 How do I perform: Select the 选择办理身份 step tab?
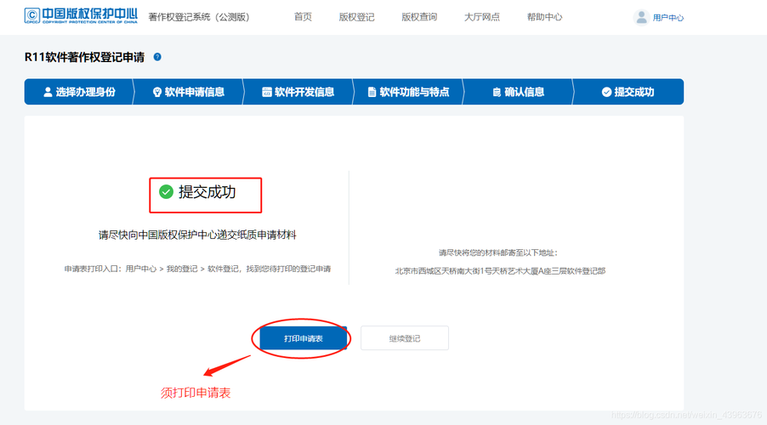point(79,92)
